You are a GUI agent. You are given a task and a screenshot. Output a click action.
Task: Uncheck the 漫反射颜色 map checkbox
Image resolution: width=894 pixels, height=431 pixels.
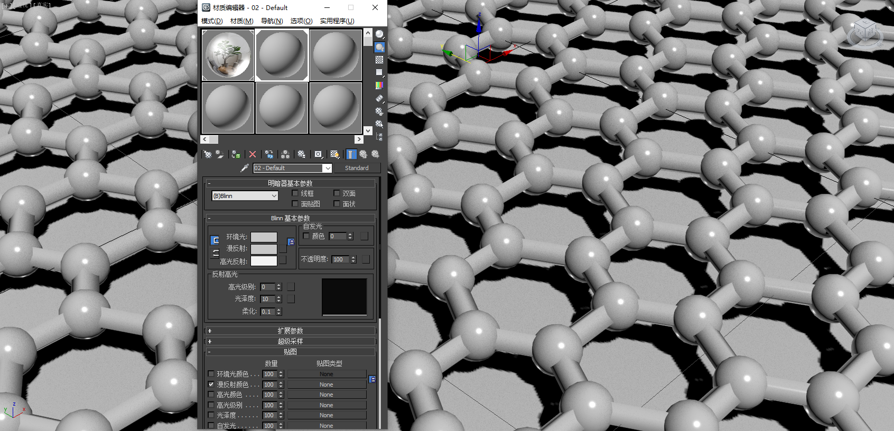(x=211, y=385)
